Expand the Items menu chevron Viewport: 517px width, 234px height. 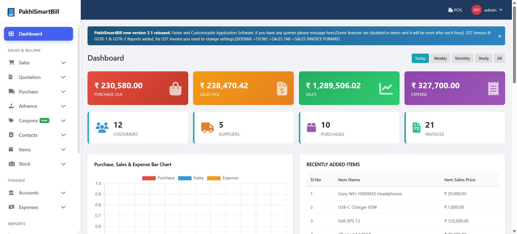[x=63, y=150]
